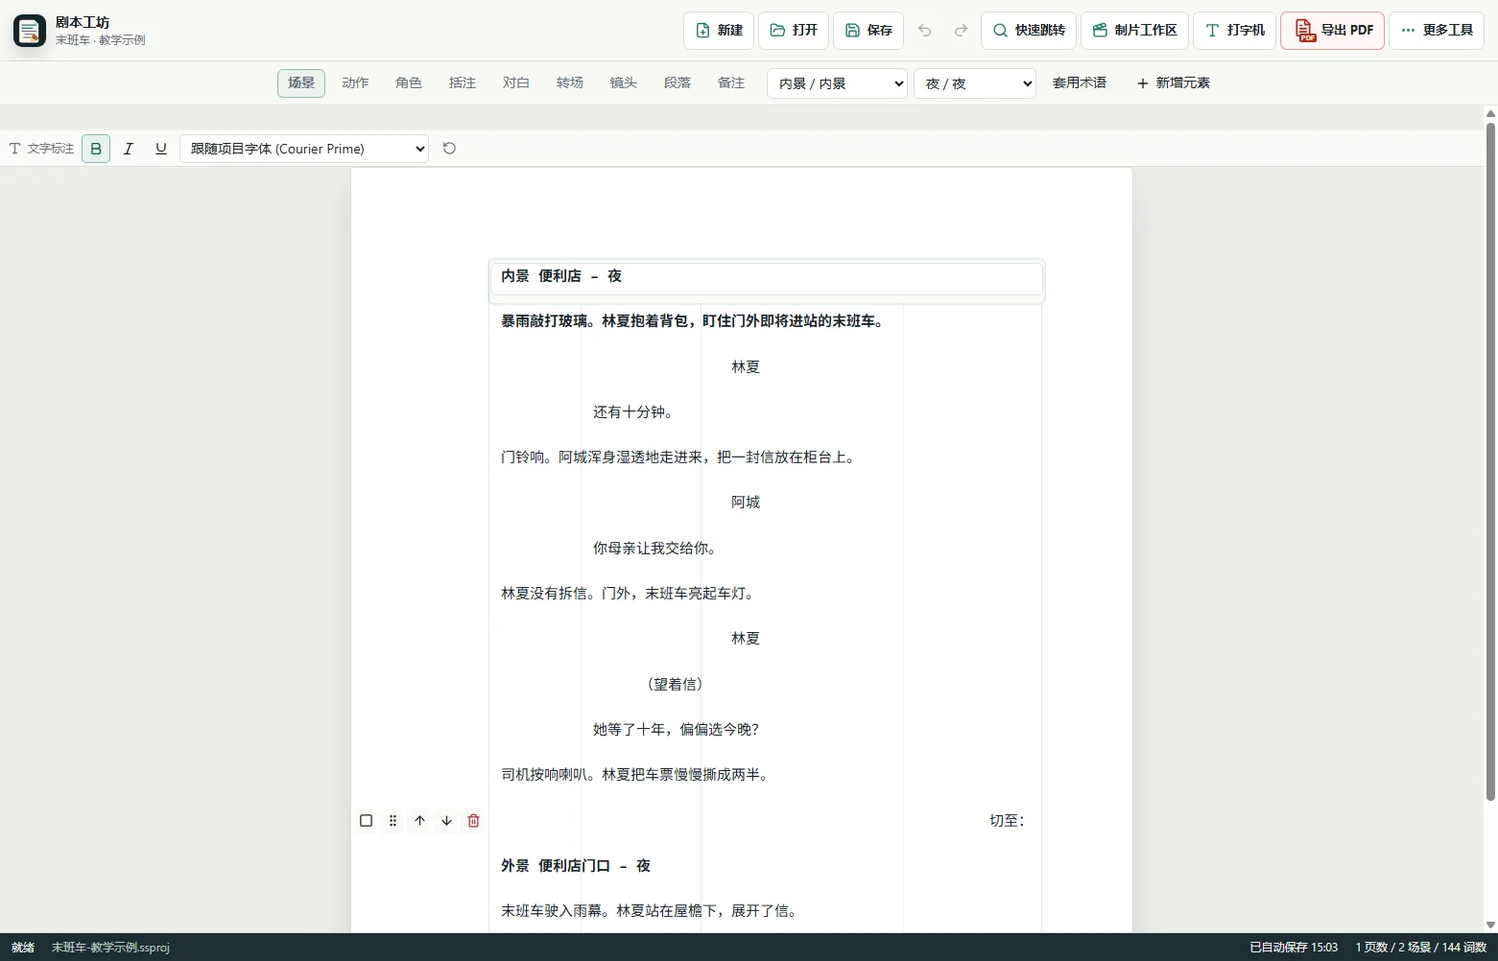Open the font dropdown Courier Prime
1498x961 pixels.
tap(304, 149)
